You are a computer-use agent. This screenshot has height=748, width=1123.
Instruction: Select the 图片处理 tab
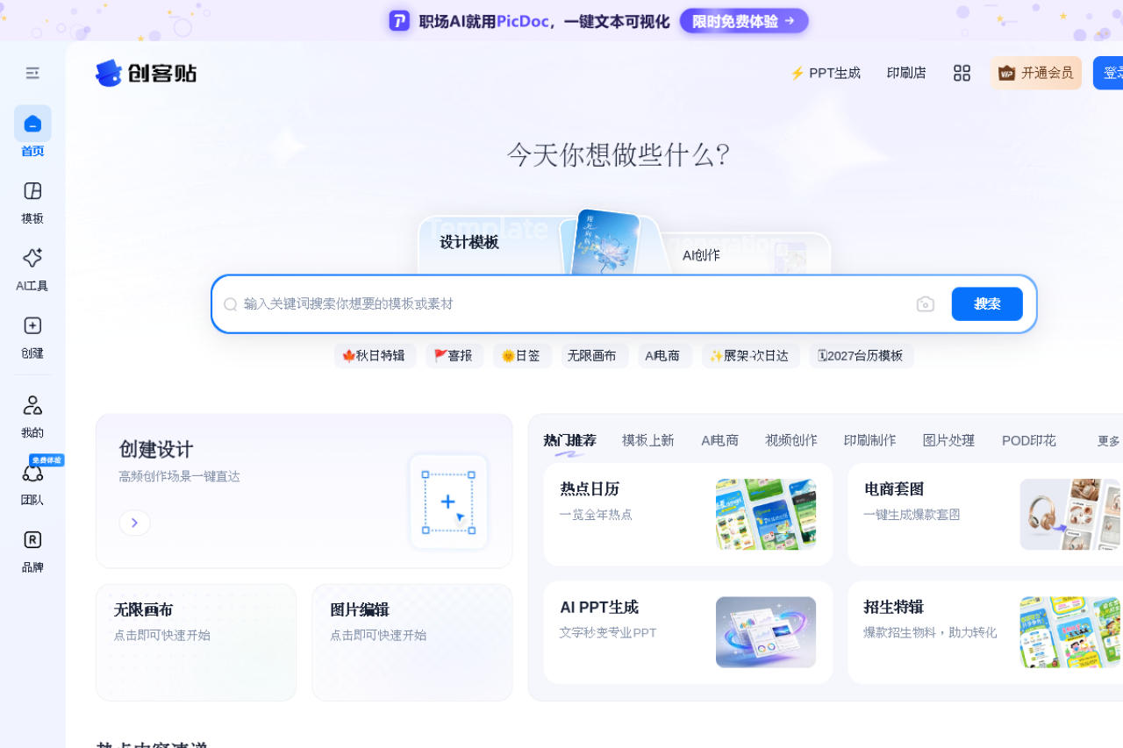[948, 440]
